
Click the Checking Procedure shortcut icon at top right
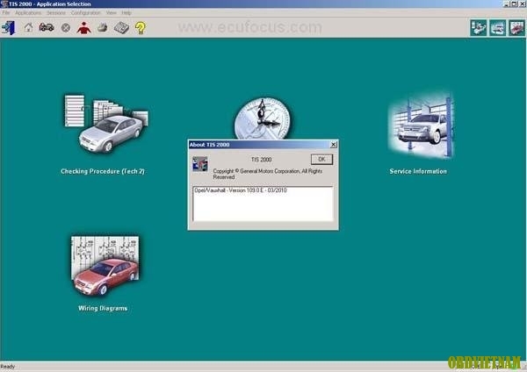tap(479, 27)
